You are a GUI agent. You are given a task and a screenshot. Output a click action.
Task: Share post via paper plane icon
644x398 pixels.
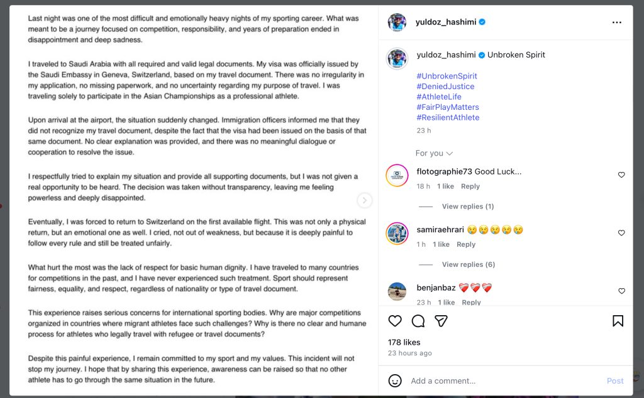(x=441, y=321)
